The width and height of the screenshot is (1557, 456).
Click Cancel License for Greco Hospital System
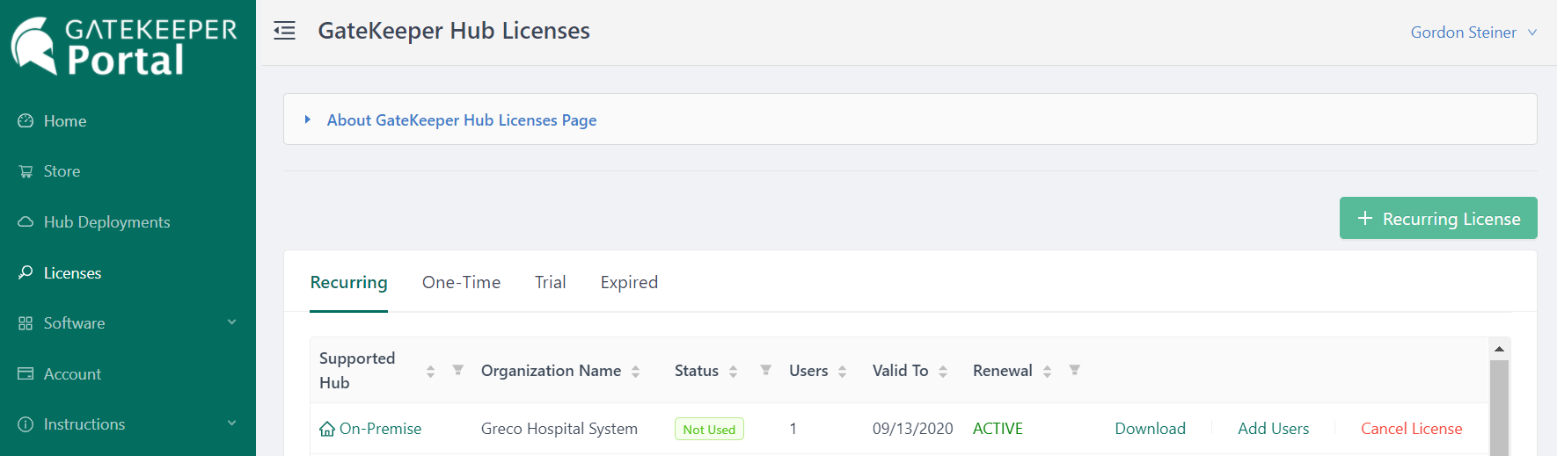[1411, 429]
